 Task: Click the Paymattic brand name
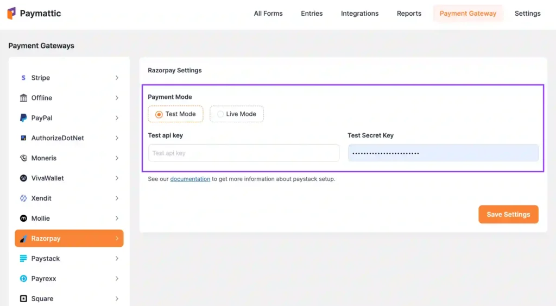40,14
